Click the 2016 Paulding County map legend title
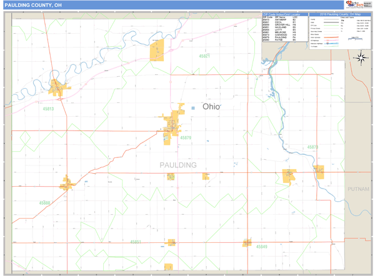This screenshot has width=375, height=276. click(x=341, y=14)
